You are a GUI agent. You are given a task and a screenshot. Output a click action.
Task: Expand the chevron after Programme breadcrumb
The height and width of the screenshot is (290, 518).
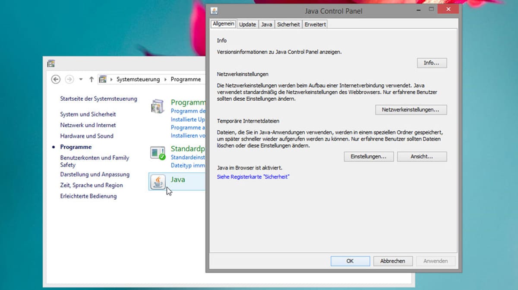point(203,79)
